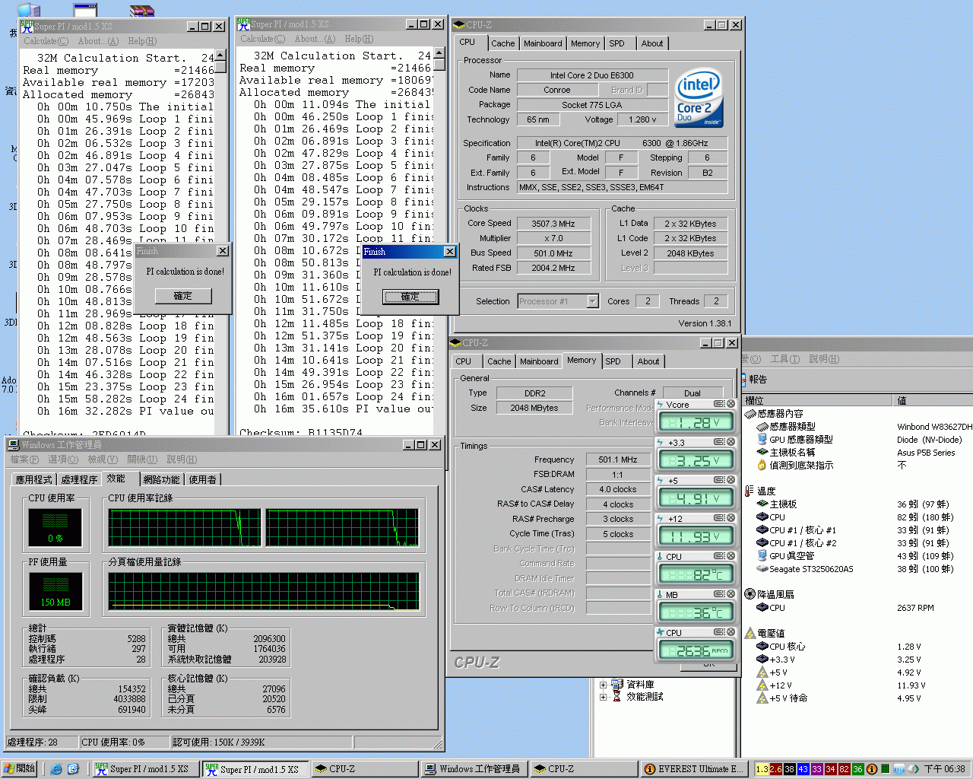Click the chip icon beside 感應器內容
The image size is (973, 779).
coord(750,414)
